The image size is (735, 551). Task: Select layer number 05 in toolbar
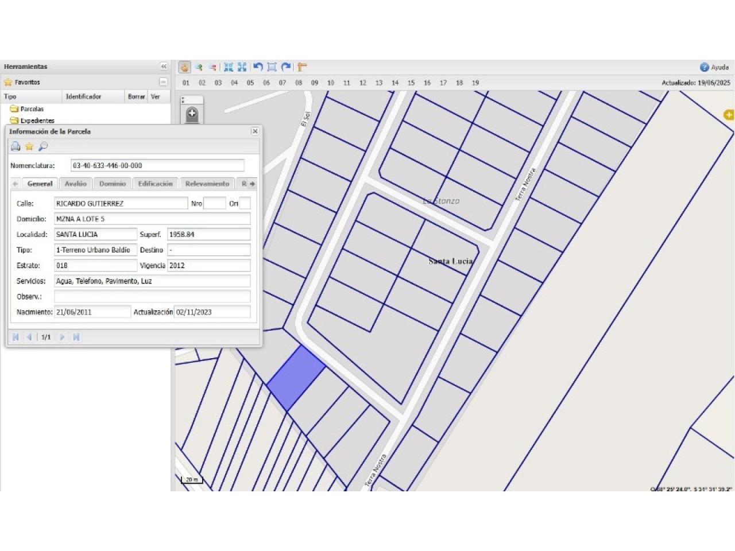(x=250, y=83)
